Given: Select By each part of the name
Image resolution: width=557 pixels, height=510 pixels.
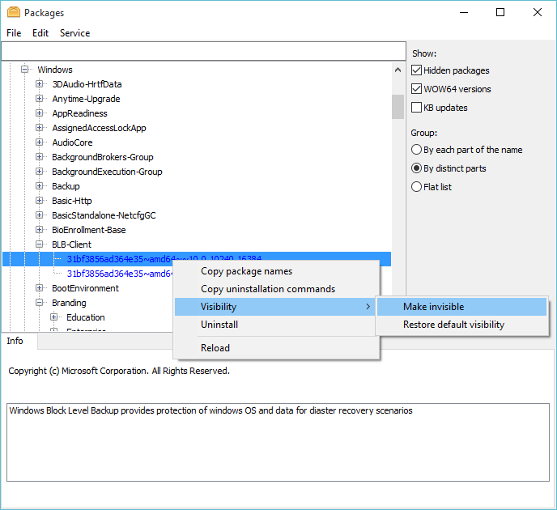Looking at the screenshot, I should point(416,150).
